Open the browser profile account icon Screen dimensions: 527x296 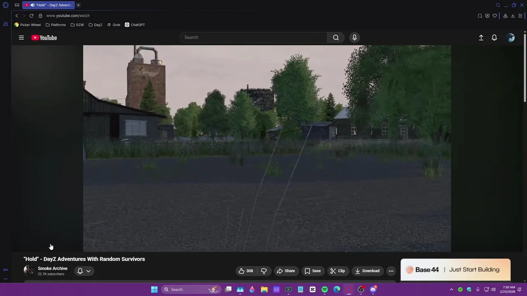point(505,16)
